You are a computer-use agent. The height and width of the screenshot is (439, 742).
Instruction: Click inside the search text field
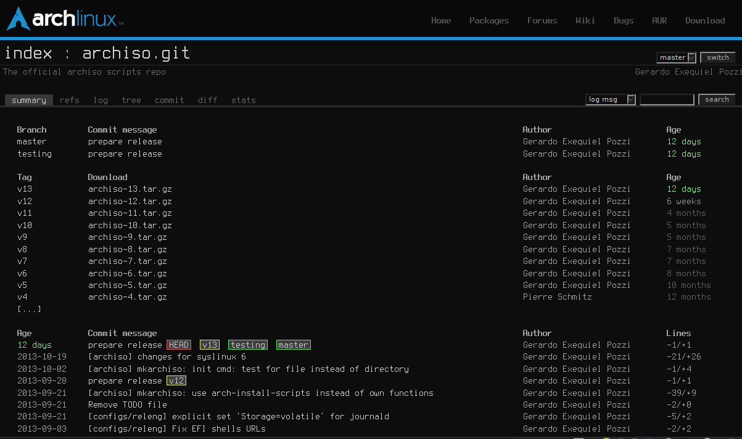coord(667,99)
